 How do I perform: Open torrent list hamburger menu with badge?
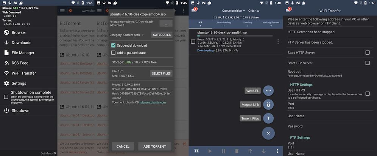pyautogui.click(x=194, y=10)
